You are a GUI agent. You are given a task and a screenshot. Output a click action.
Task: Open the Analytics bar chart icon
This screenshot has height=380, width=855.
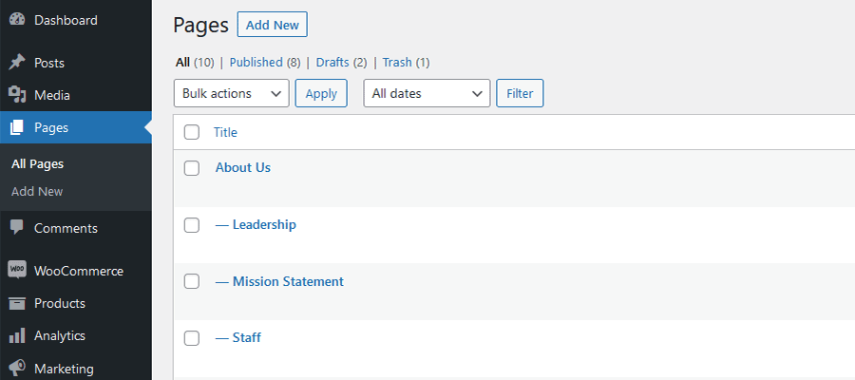tap(17, 335)
